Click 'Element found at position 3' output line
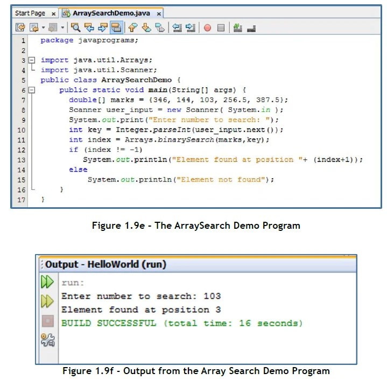The width and height of the screenshot is (387, 380). [141, 309]
